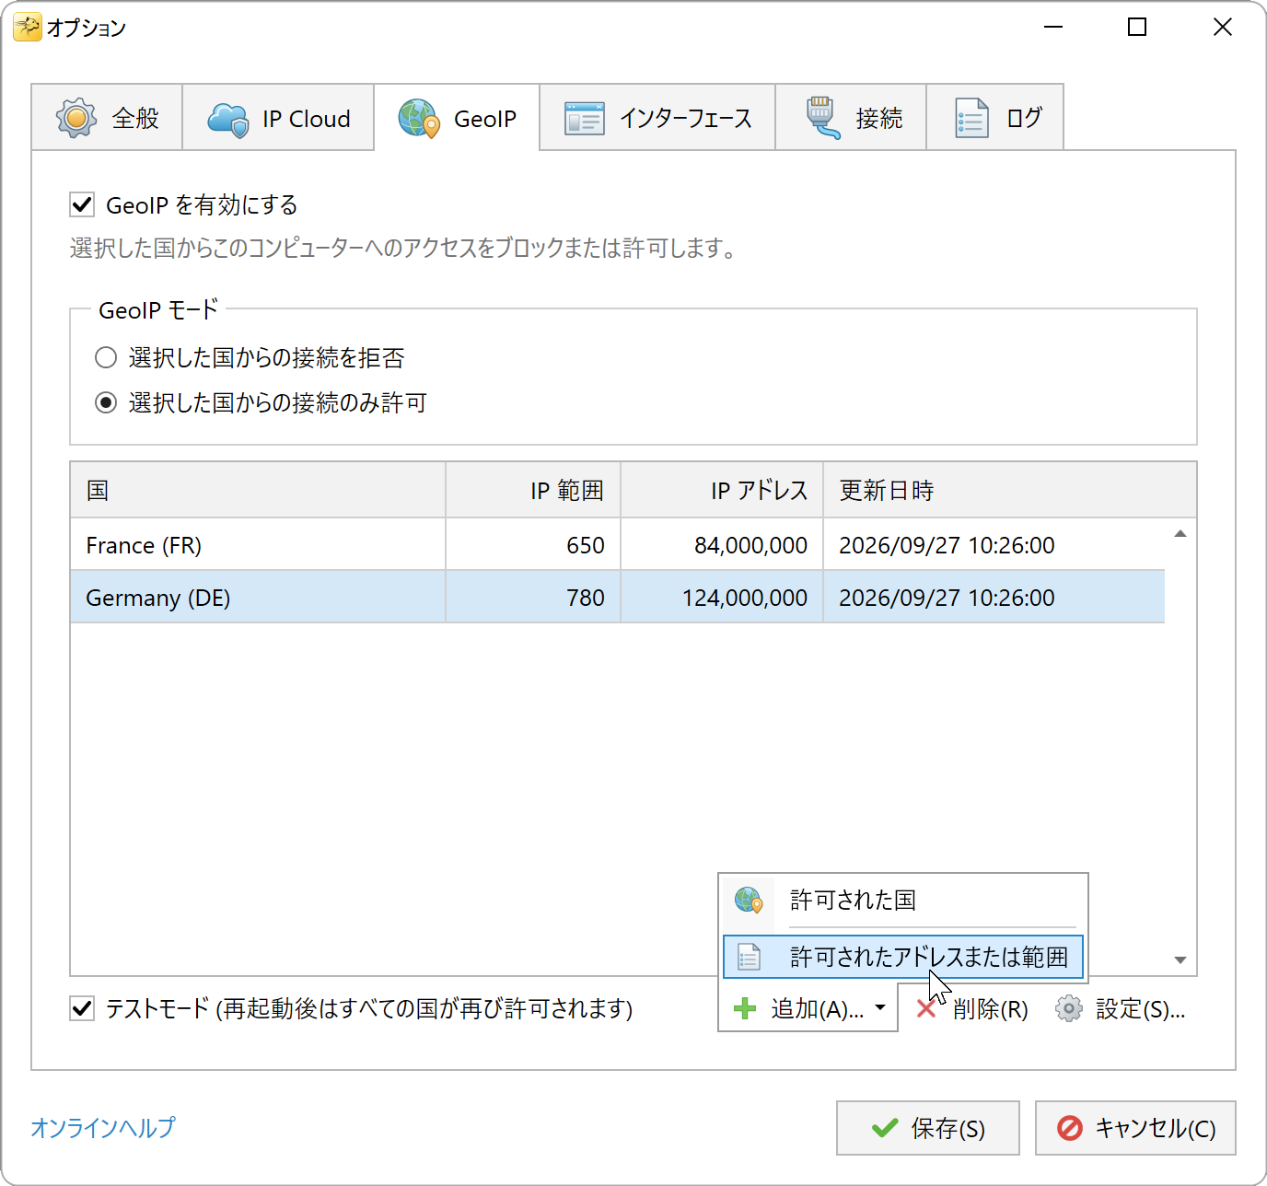The height and width of the screenshot is (1186, 1267).
Task: Choose 許可された国 from the add menu
Action: click(903, 900)
